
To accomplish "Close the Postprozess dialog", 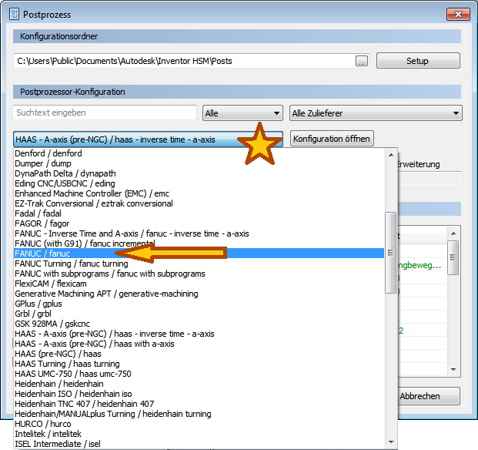I will point(458,15).
